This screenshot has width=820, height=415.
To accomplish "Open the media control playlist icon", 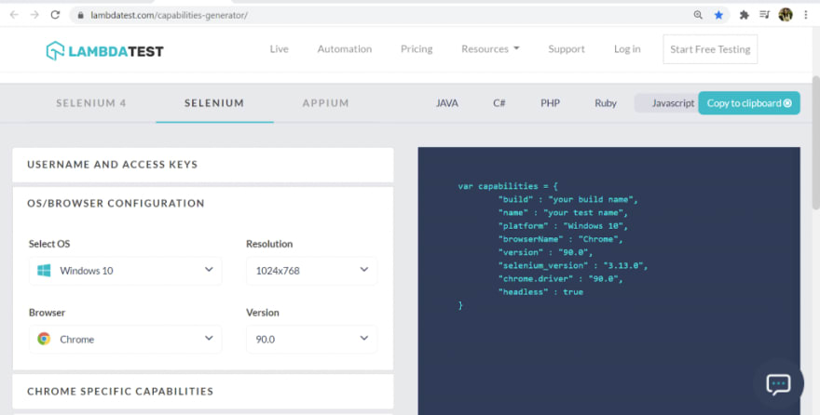I will 765,15.
